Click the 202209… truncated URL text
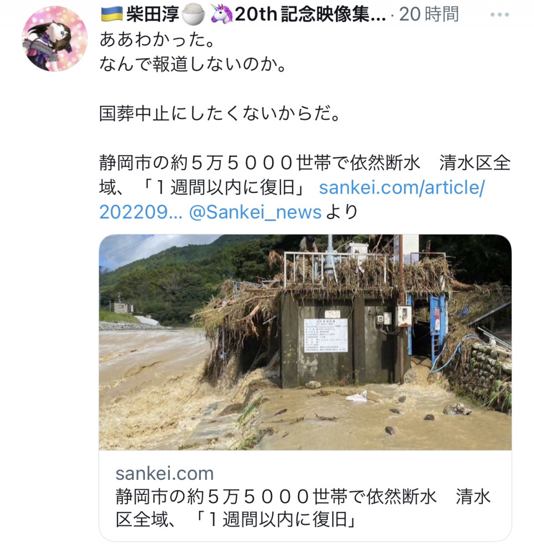 [x=141, y=212]
